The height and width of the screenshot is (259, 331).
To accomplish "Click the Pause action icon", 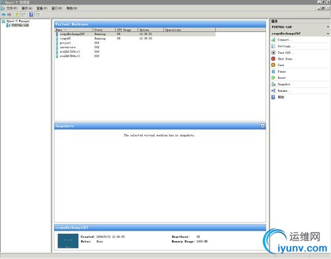I will point(273,72).
